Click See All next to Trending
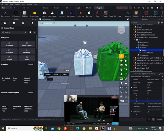Screen dimensions: 164x131 (x=31, y=64)
